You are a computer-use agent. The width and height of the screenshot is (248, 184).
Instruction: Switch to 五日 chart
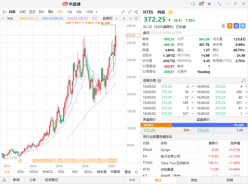click(32, 12)
